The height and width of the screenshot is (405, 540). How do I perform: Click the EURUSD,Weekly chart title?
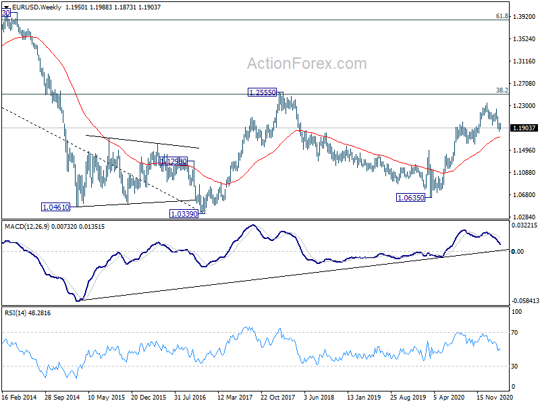pos(36,7)
